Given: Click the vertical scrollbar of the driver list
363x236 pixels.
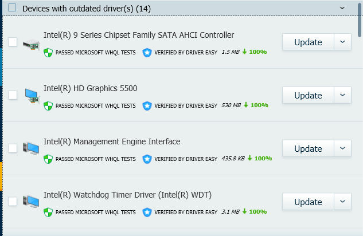Looking at the screenshot, I should pyautogui.click(x=360, y=17).
